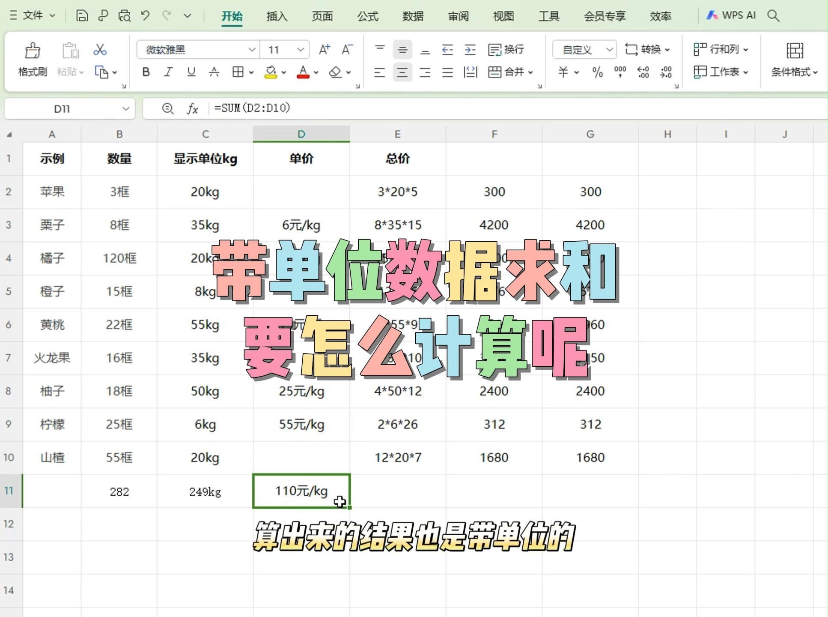The image size is (828, 617).
Task: Open the 文件 menu
Action: point(32,15)
